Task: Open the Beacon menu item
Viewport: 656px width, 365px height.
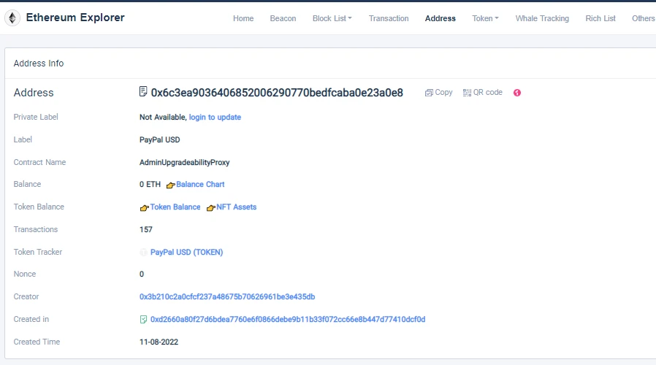Action: coord(283,18)
